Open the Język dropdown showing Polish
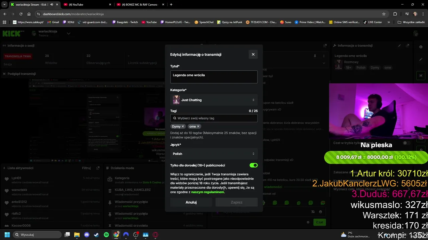The height and width of the screenshot is (240, 428). point(214,154)
